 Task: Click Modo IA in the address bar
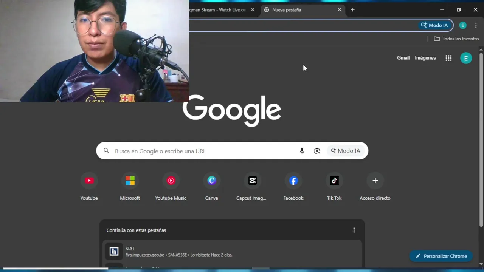point(434,25)
